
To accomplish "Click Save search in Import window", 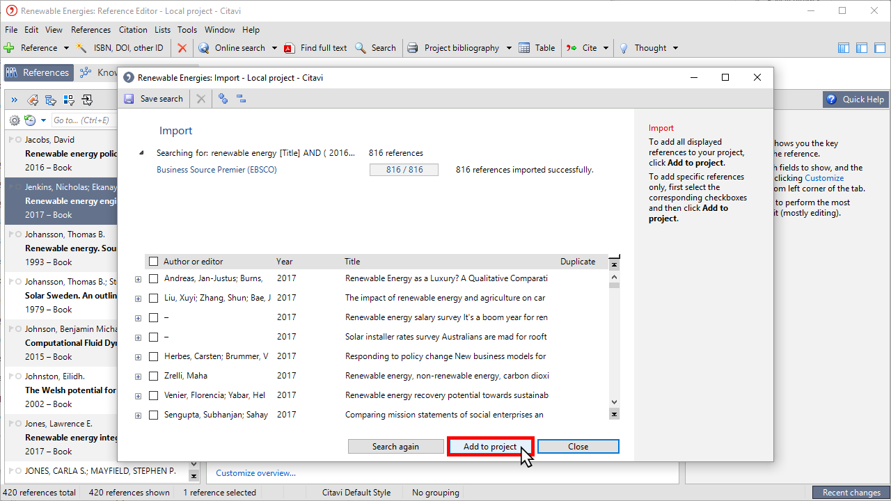I will (153, 99).
